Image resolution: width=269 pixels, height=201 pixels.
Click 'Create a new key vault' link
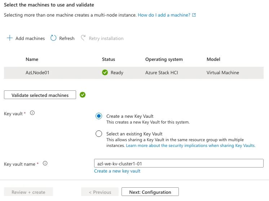pos(117,171)
